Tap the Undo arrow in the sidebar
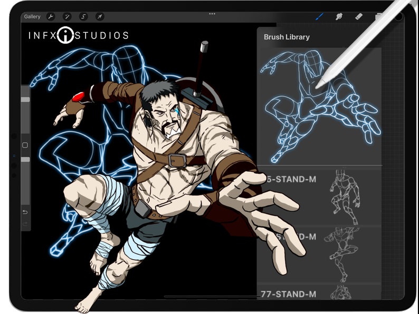 click(25, 212)
